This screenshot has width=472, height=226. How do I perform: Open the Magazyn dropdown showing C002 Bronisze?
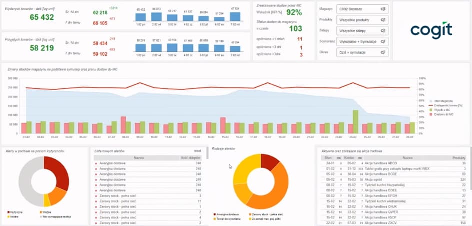click(x=363, y=9)
